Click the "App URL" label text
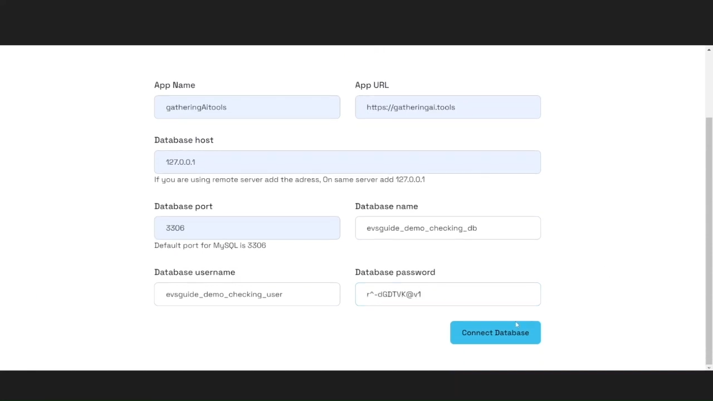This screenshot has width=713, height=401. click(x=372, y=85)
